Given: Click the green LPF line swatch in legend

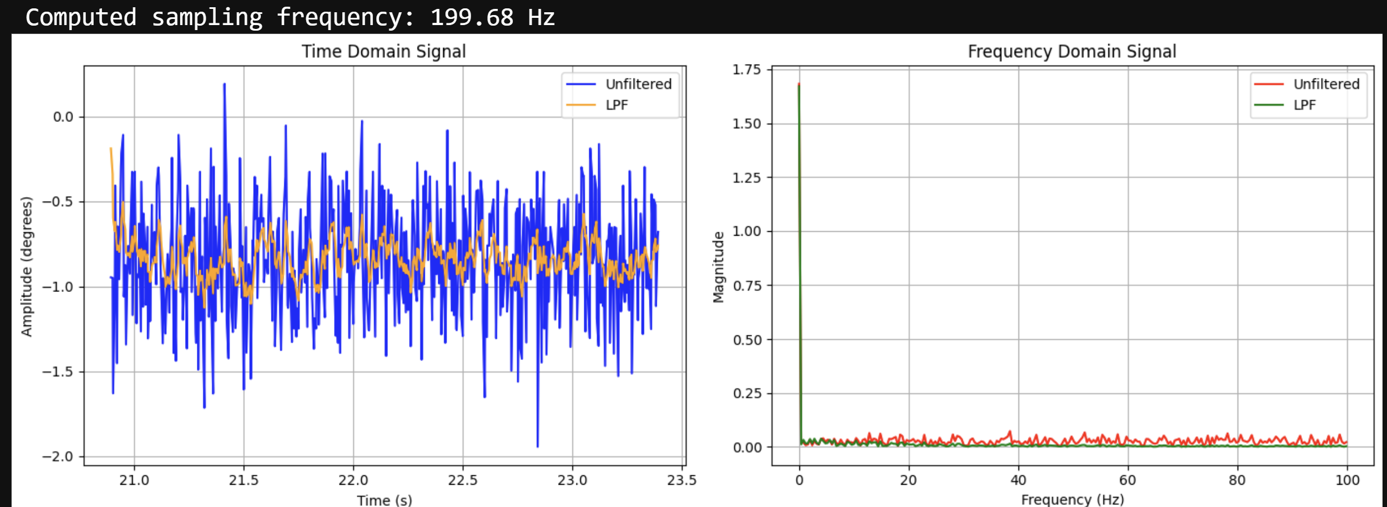Looking at the screenshot, I should [1269, 105].
